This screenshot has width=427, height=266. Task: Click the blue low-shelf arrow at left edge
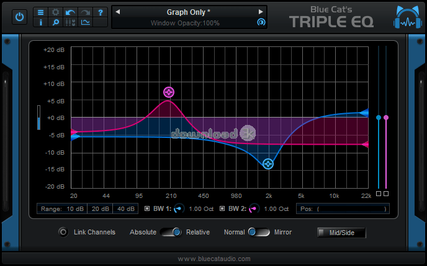(74, 137)
